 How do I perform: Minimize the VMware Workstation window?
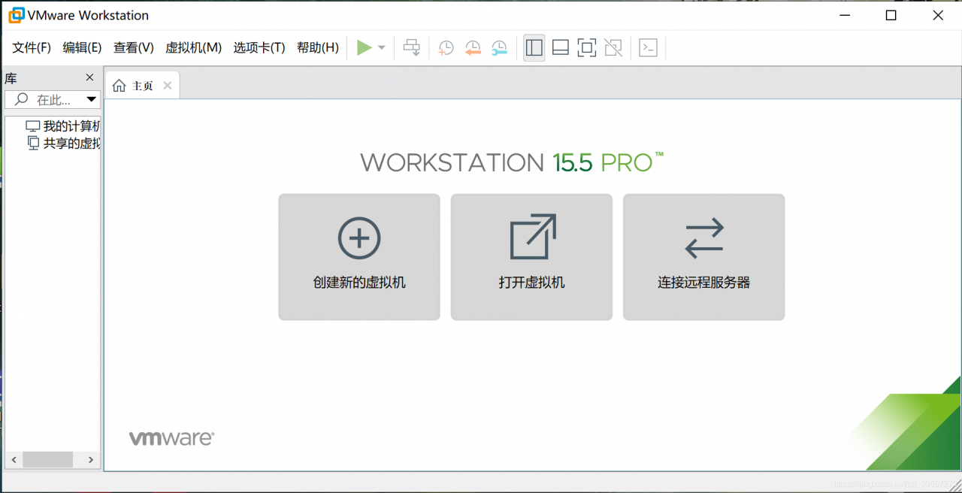click(x=844, y=15)
